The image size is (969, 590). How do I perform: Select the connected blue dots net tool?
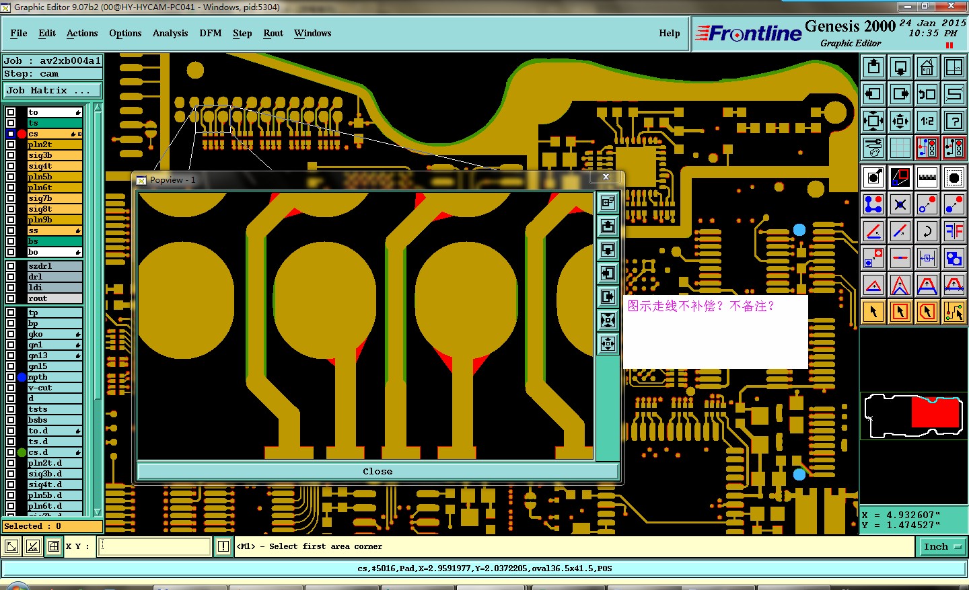click(873, 204)
